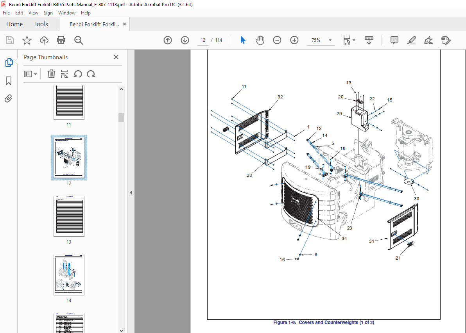
Task: Close the Bendi Forklift document tab
Action: pos(125,24)
